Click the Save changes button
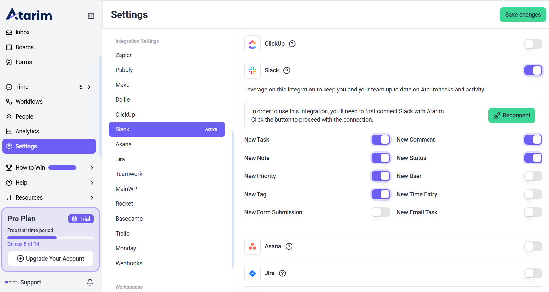Viewport: 549px width, 292px height. click(x=523, y=15)
